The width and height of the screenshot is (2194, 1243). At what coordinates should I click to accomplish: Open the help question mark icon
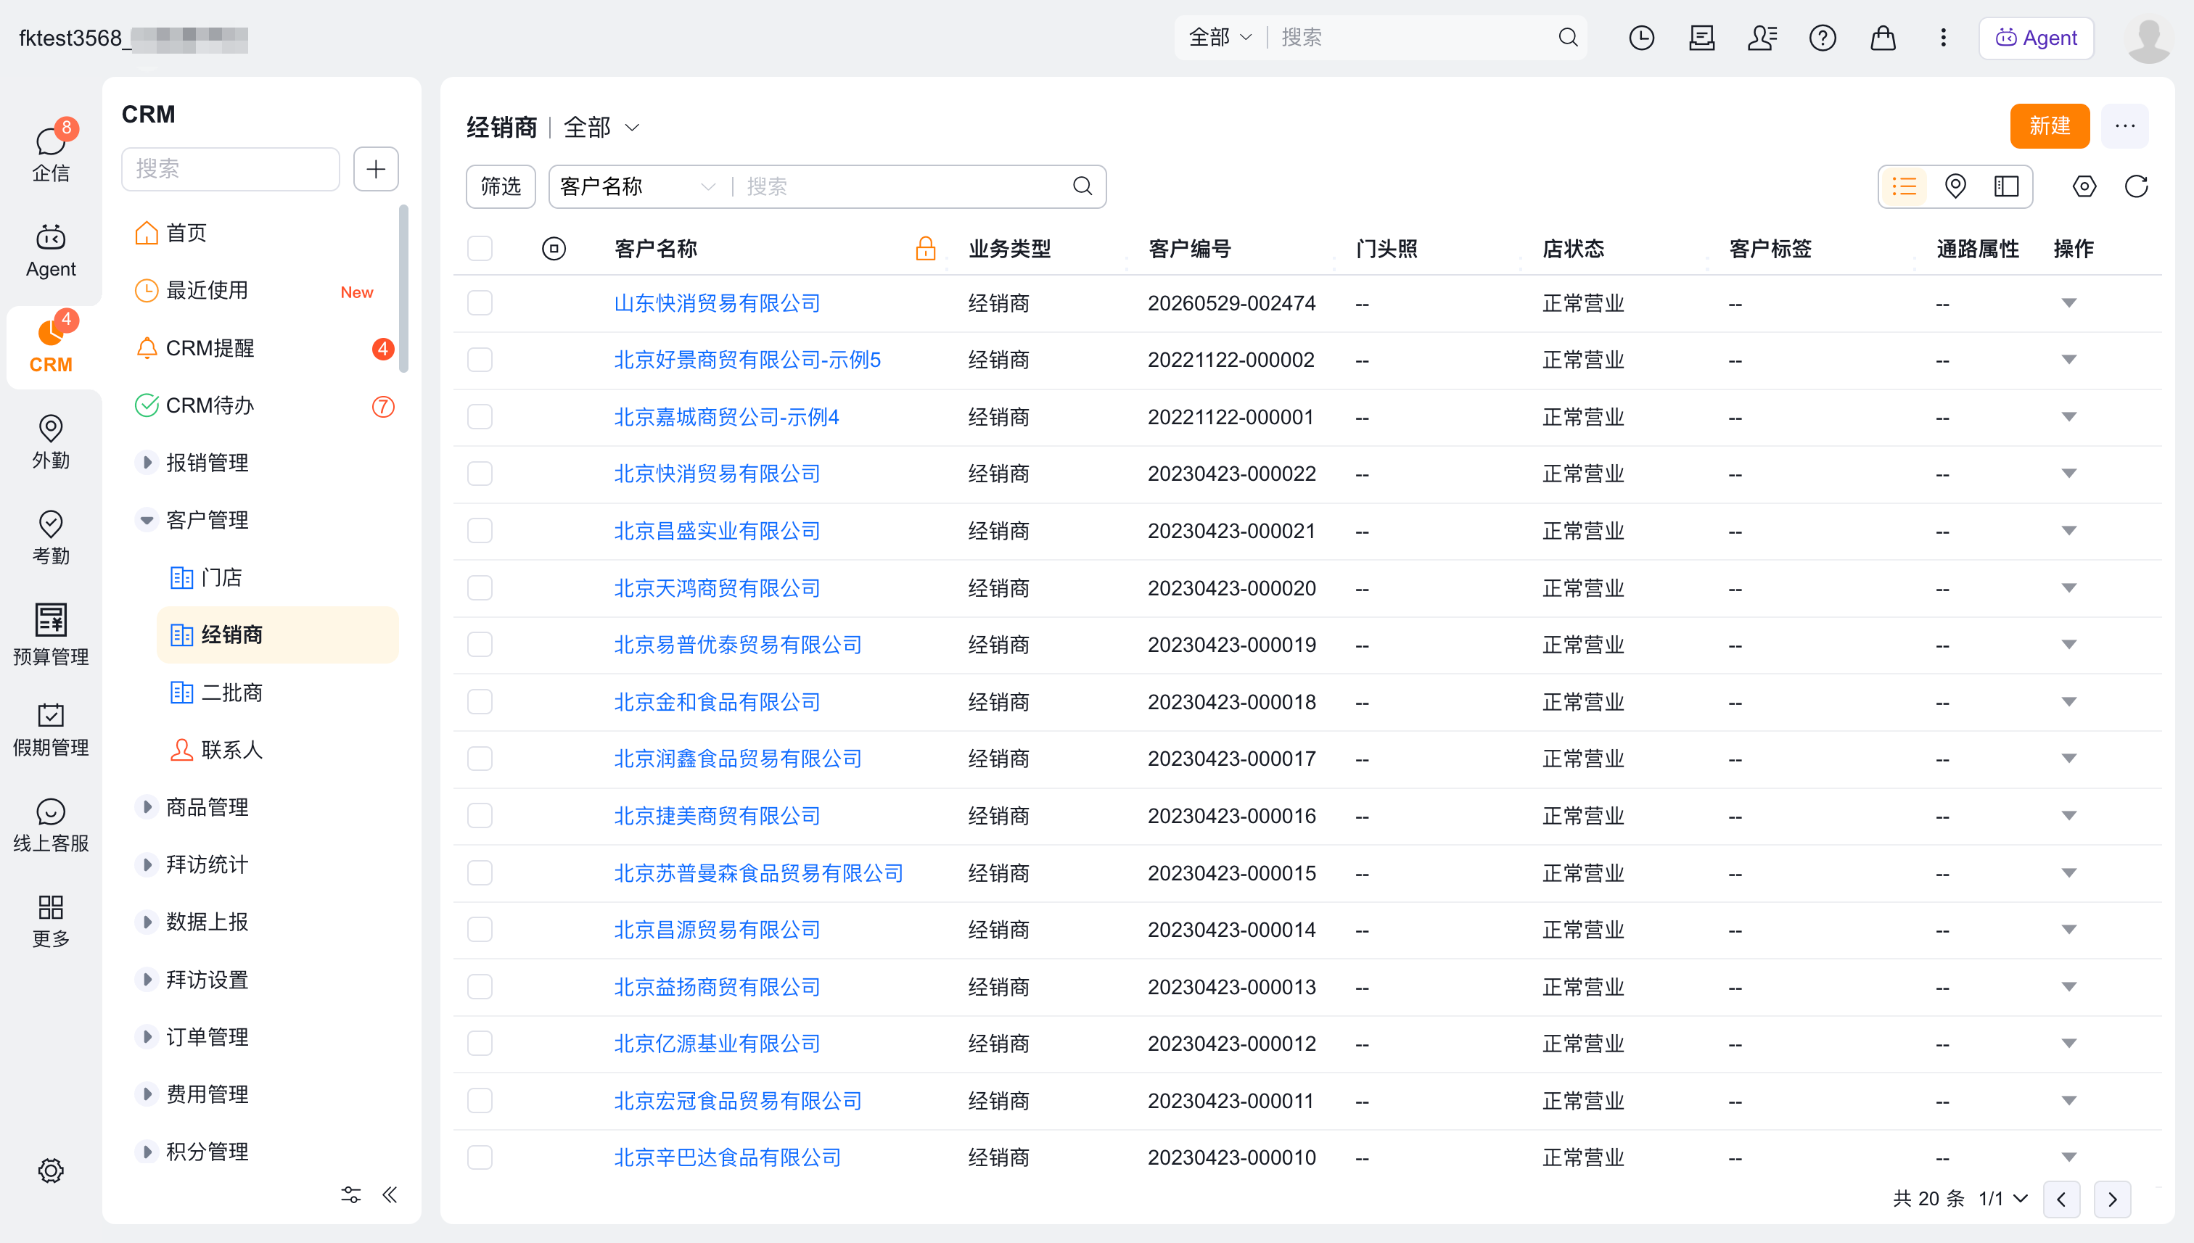(x=1823, y=38)
